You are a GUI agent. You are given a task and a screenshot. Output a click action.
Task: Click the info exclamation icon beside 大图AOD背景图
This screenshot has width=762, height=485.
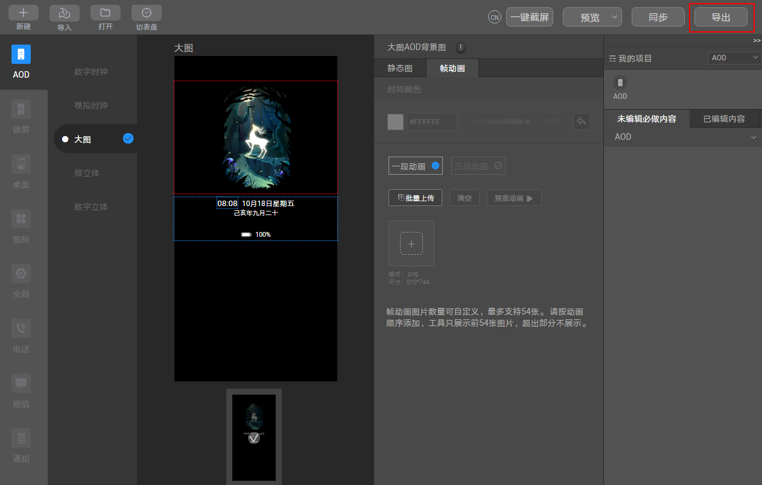coord(460,47)
